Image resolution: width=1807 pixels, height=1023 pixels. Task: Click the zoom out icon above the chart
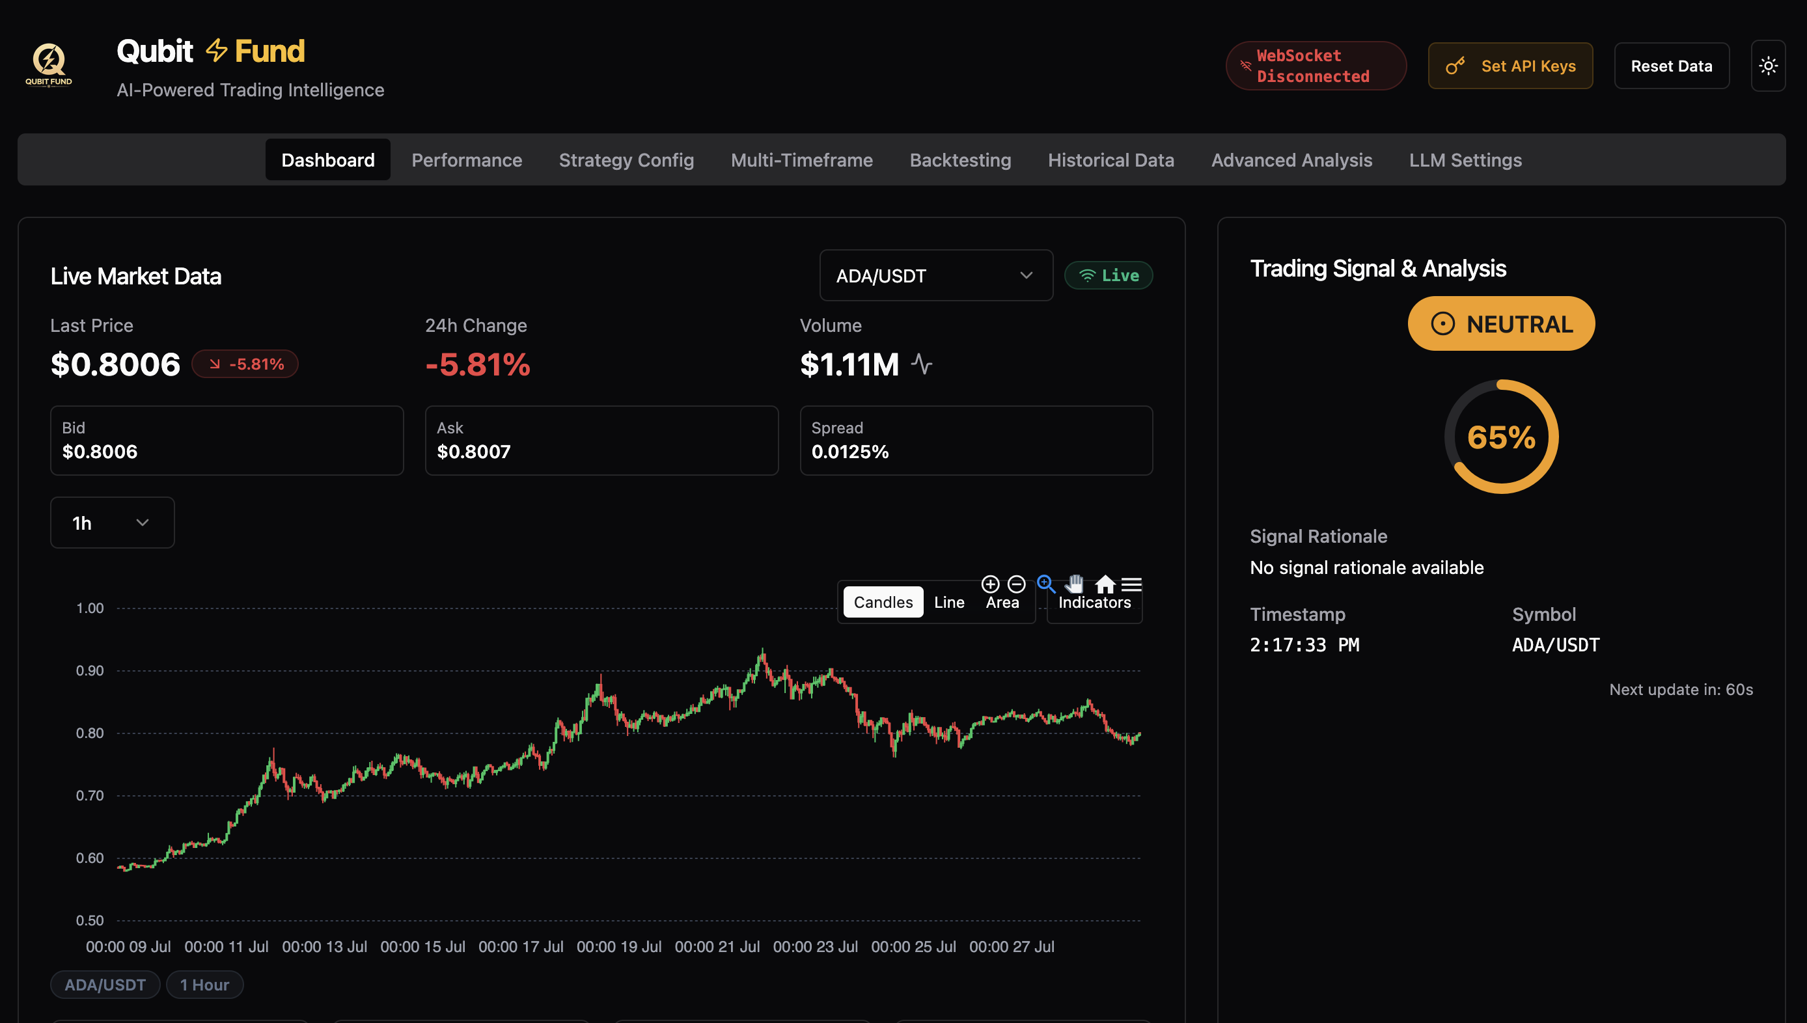1016,584
